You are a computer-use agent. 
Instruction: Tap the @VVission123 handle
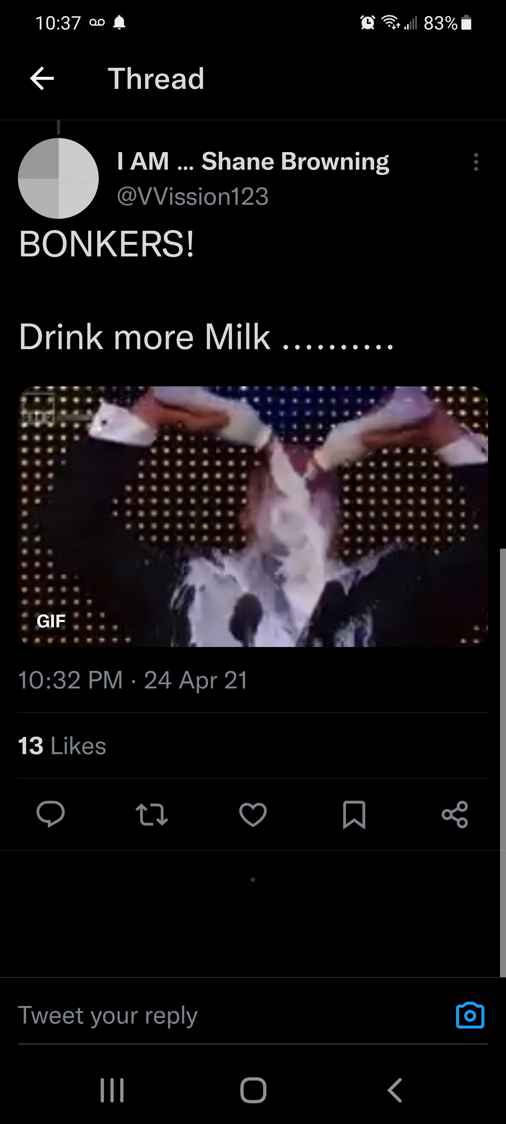[x=193, y=196]
